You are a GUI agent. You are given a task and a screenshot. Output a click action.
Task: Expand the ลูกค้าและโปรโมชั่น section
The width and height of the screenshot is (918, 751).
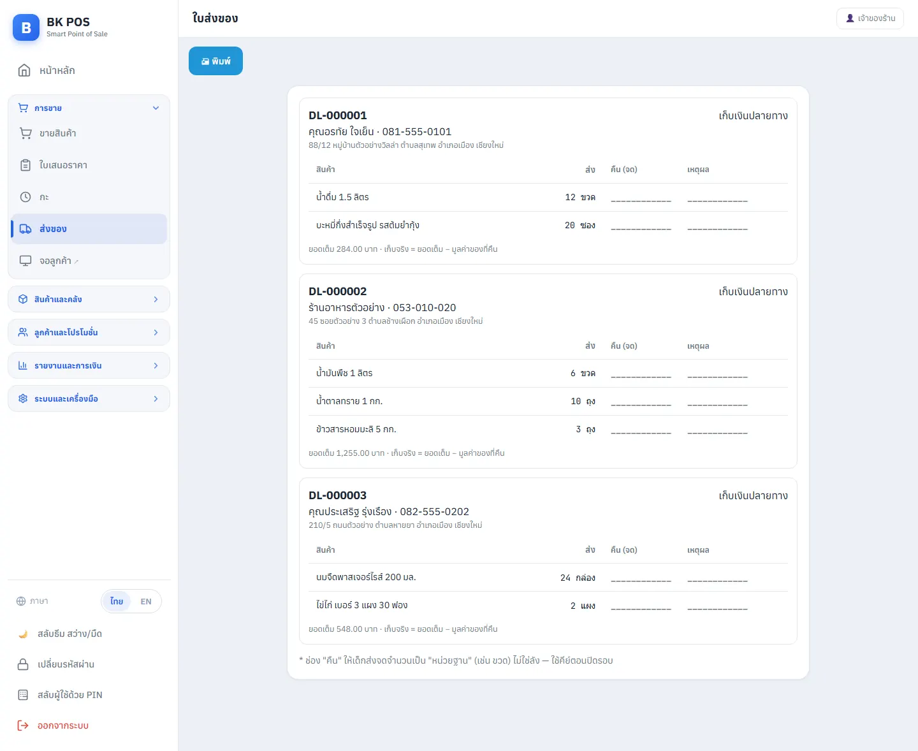(x=89, y=332)
